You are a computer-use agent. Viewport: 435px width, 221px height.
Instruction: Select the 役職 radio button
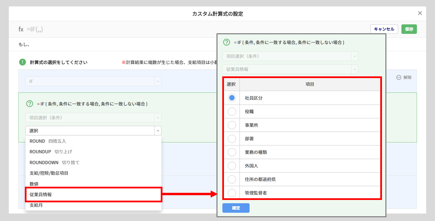pyautogui.click(x=232, y=111)
